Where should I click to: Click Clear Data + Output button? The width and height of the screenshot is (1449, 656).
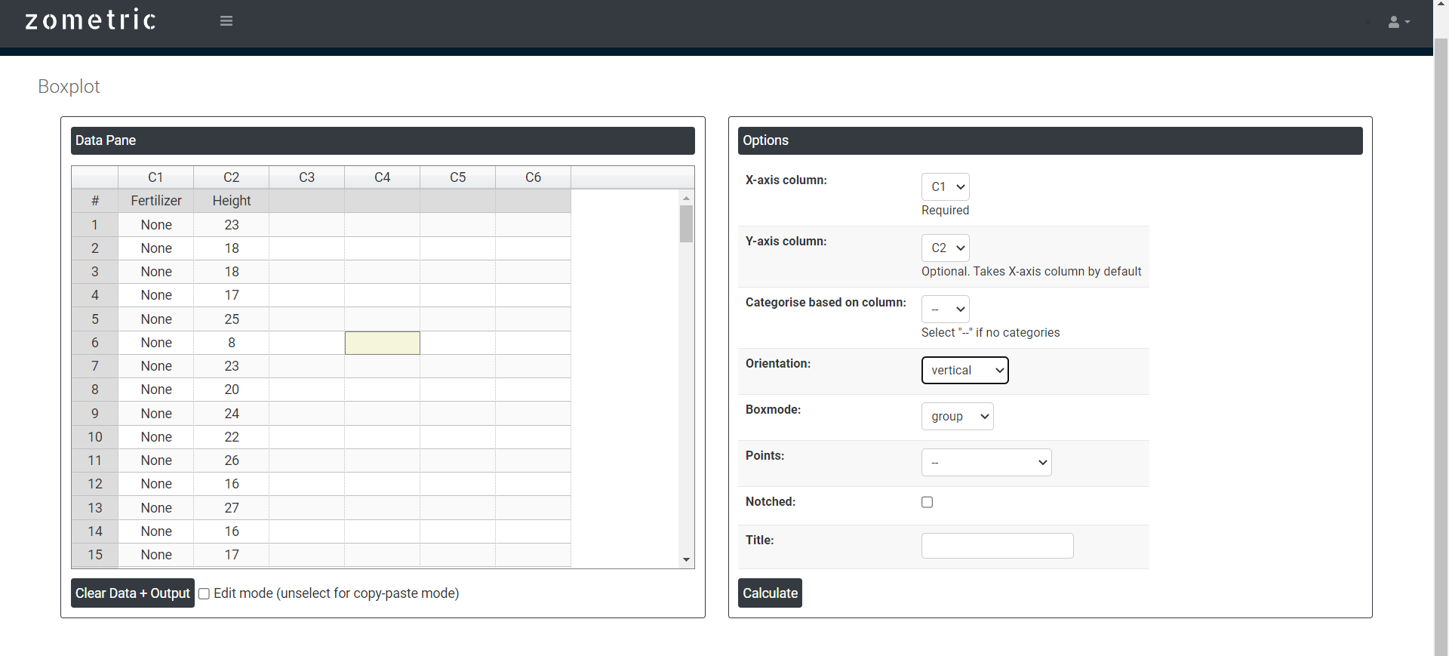pyautogui.click(x=133, y=593)
